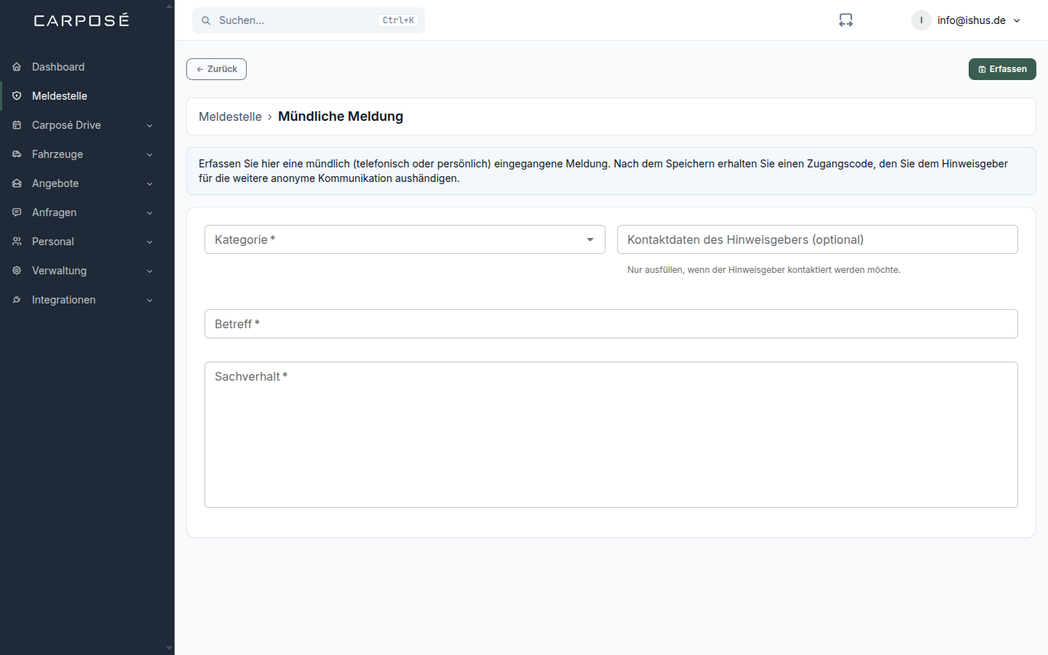Viewport: 1048px width, 655px height.
Task: Save report with the Erfassen button
Action: pos(1002,69)
